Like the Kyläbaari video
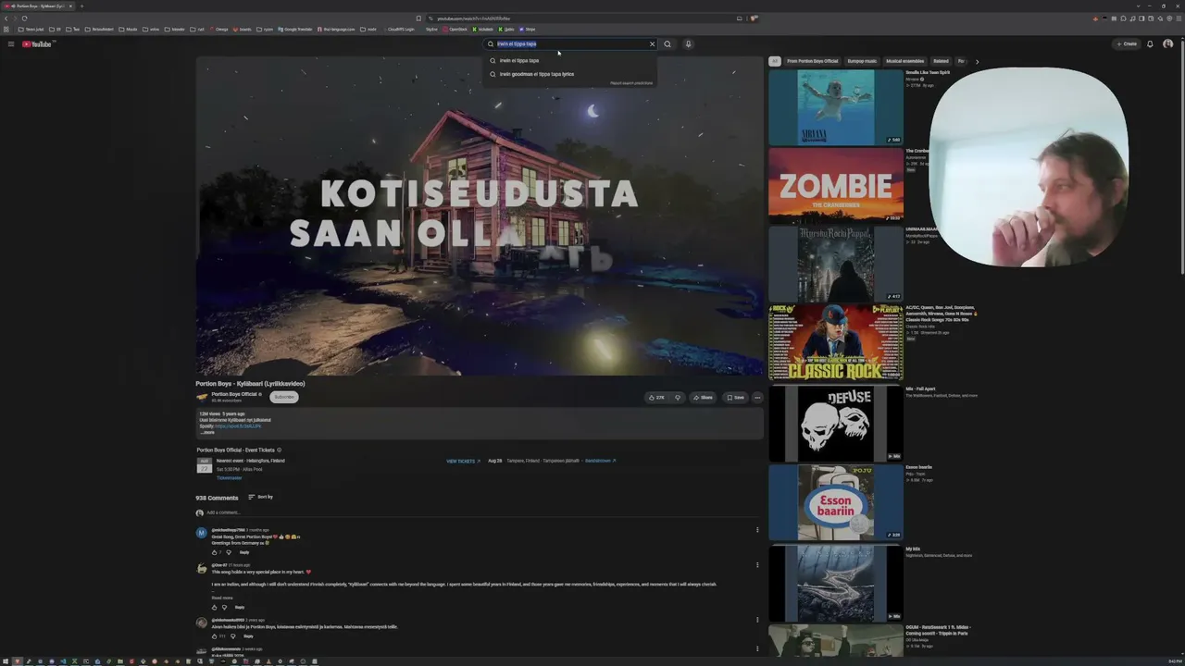The image size is (1185, 666). [x=656, y=398]
